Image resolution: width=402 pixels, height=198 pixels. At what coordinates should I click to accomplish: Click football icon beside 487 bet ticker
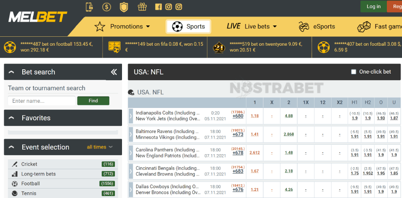click(x=10, y=47)
